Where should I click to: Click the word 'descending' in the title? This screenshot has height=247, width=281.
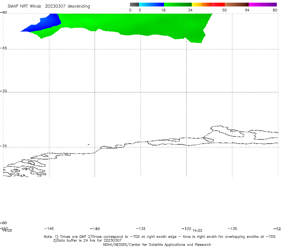[x=79, y=6]
